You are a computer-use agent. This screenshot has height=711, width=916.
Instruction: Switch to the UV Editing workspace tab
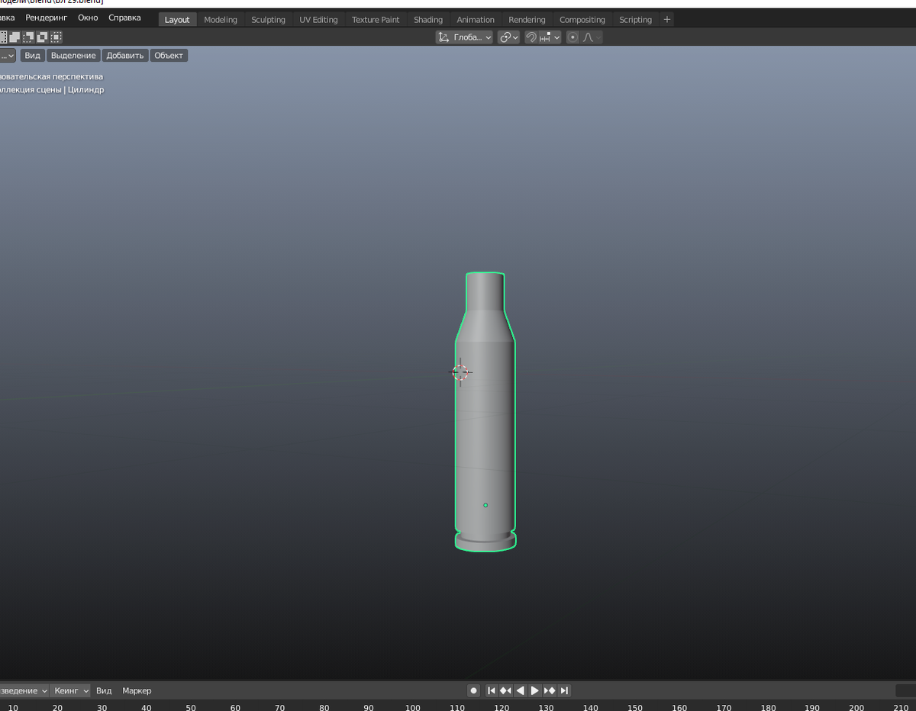[x=318, y=19]
